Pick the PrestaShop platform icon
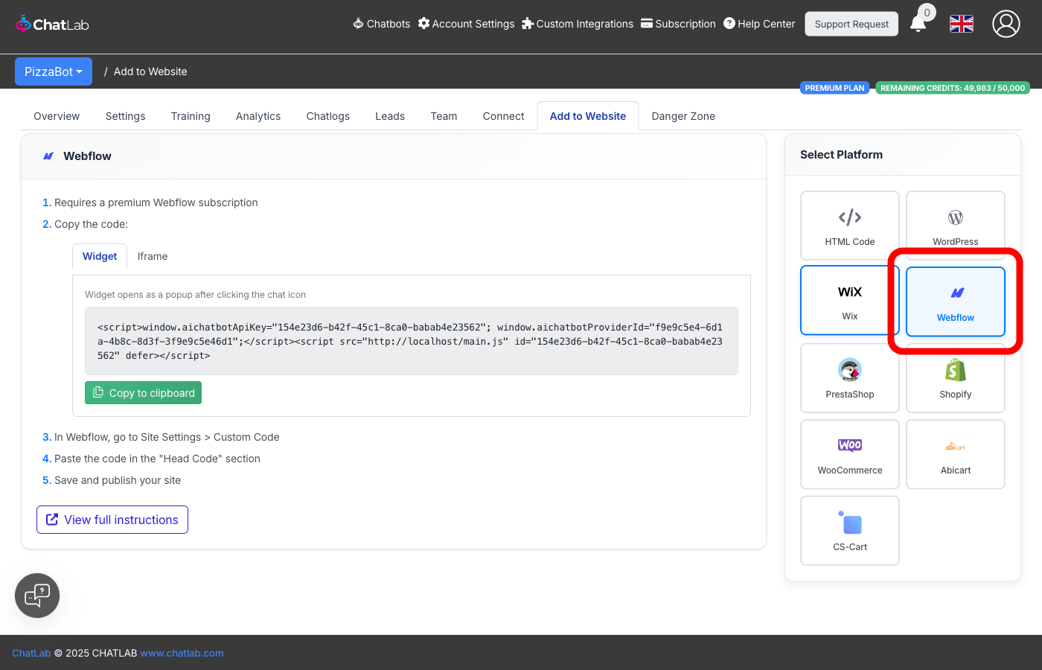The height and width of the screenshot is (670, 1042). (x=849, y=370)
